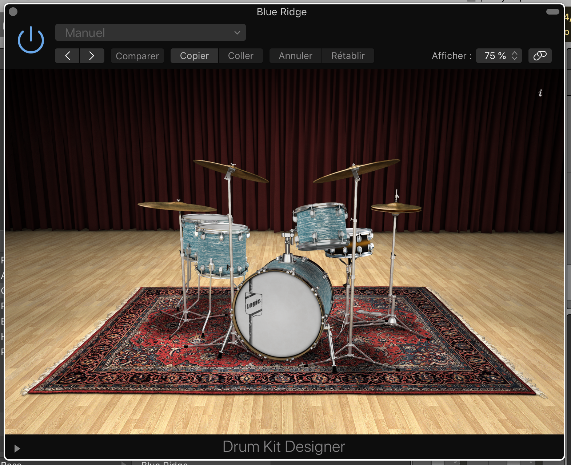Go to the previous preset
The width and height of the screenshot is (571, 465).
click(x=67, y=56)
